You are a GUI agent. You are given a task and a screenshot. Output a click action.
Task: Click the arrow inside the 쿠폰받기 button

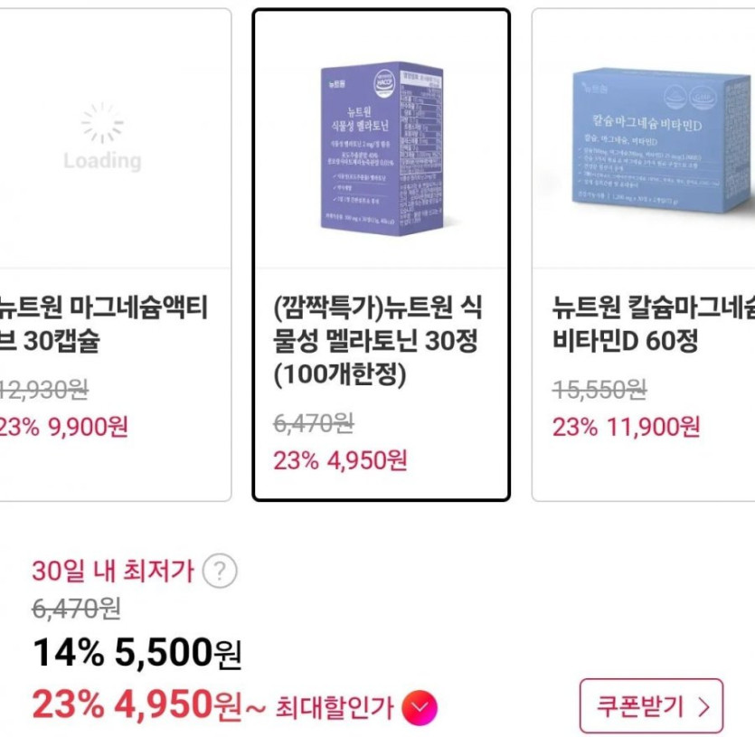(x=703, y=705)
